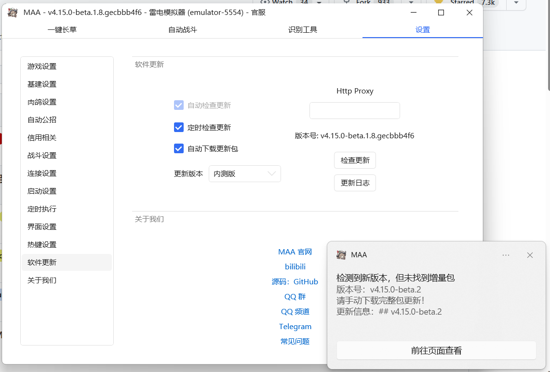The width and height of the screenshot is (550, 372).
Task: Open the 源码: GitHub link
Action: tap(295, 281)
